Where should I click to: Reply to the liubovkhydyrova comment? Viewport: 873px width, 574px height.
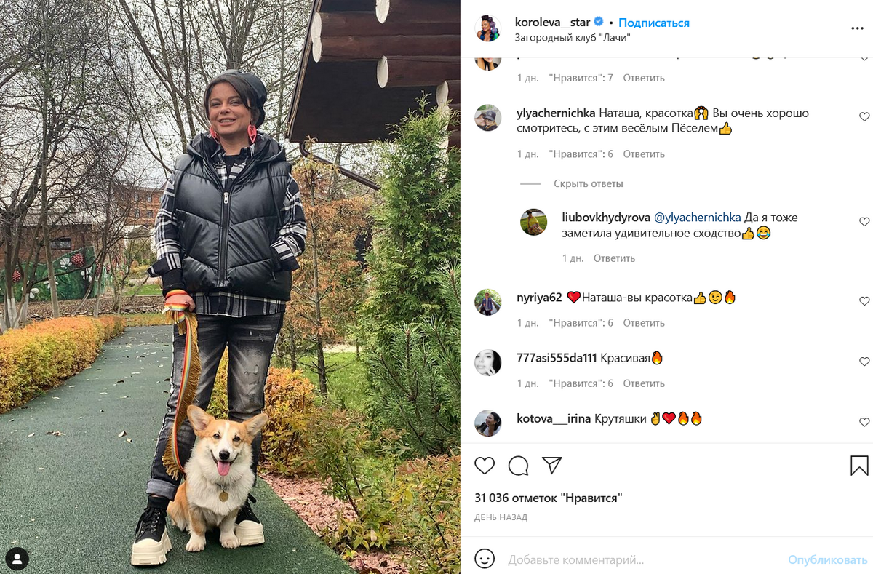[x=614, y=258]
